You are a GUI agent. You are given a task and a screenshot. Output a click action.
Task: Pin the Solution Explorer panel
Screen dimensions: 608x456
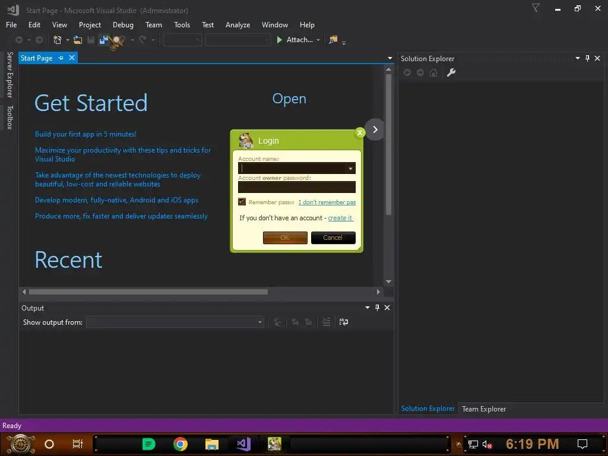[x=587, y=58]
